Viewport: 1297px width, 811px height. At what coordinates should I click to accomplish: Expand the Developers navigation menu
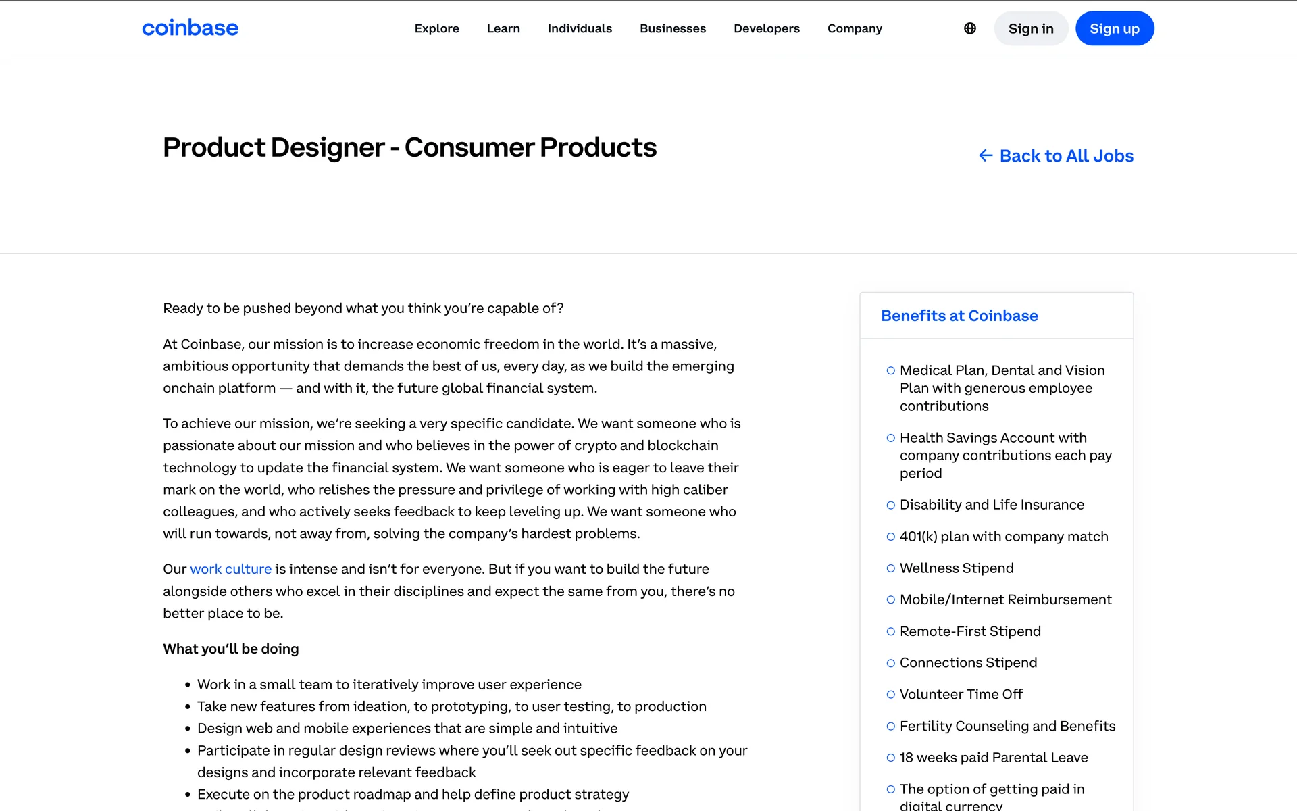767,28
